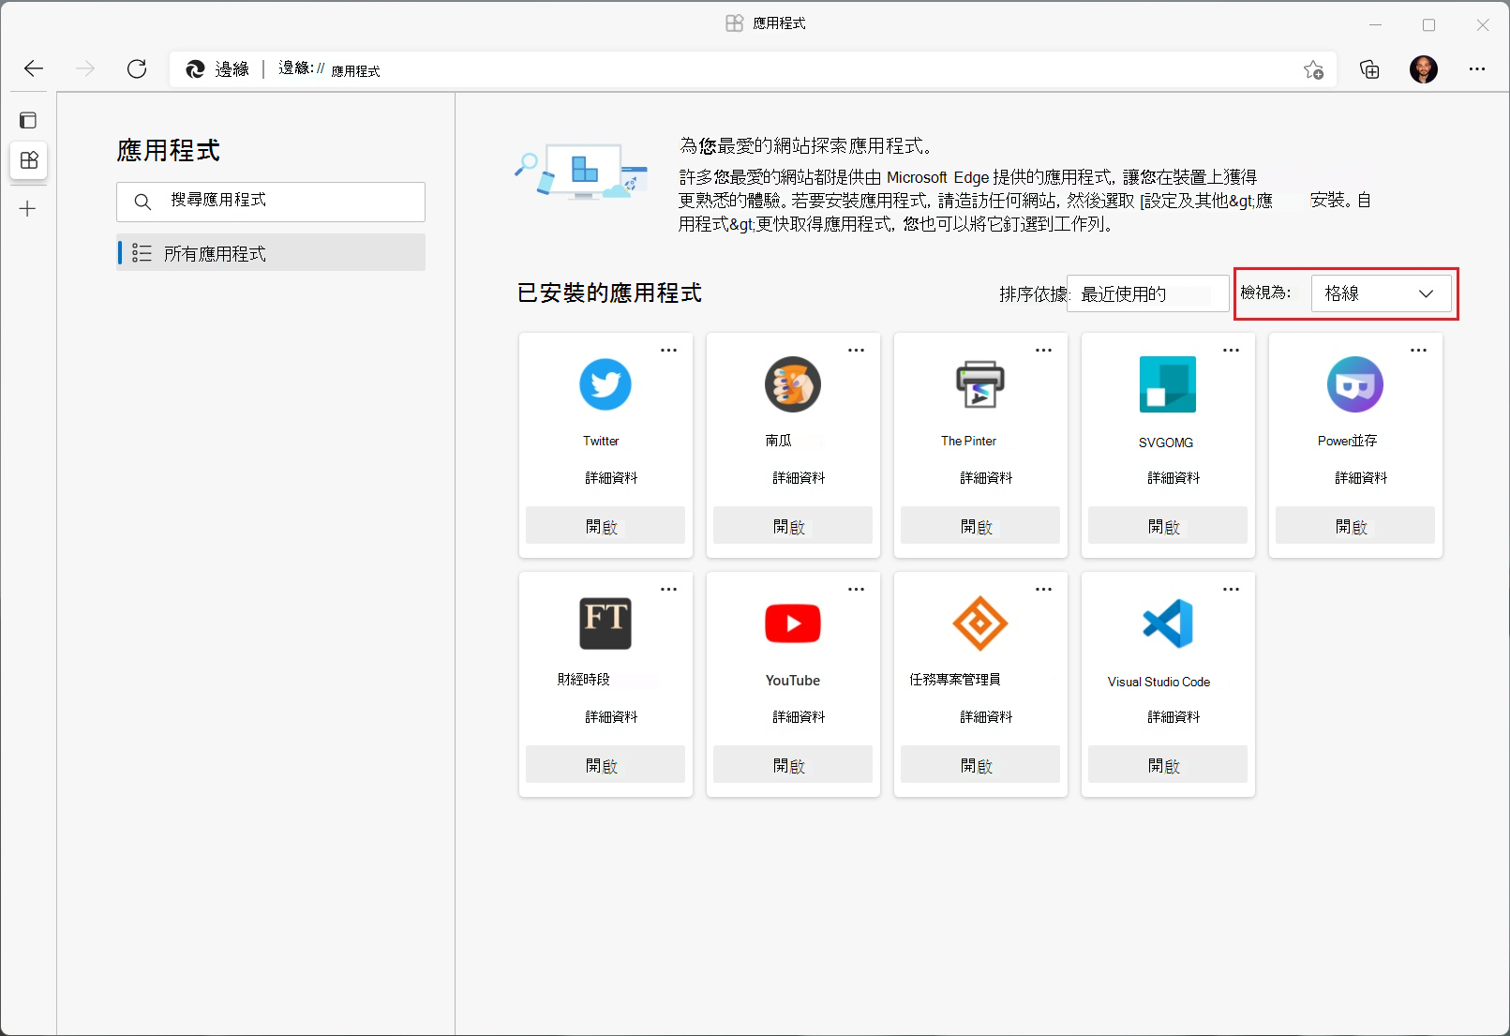1510x1036 pixels.
Task: View 詳細資料 for The Pinter
Action: tap(986, 478)
